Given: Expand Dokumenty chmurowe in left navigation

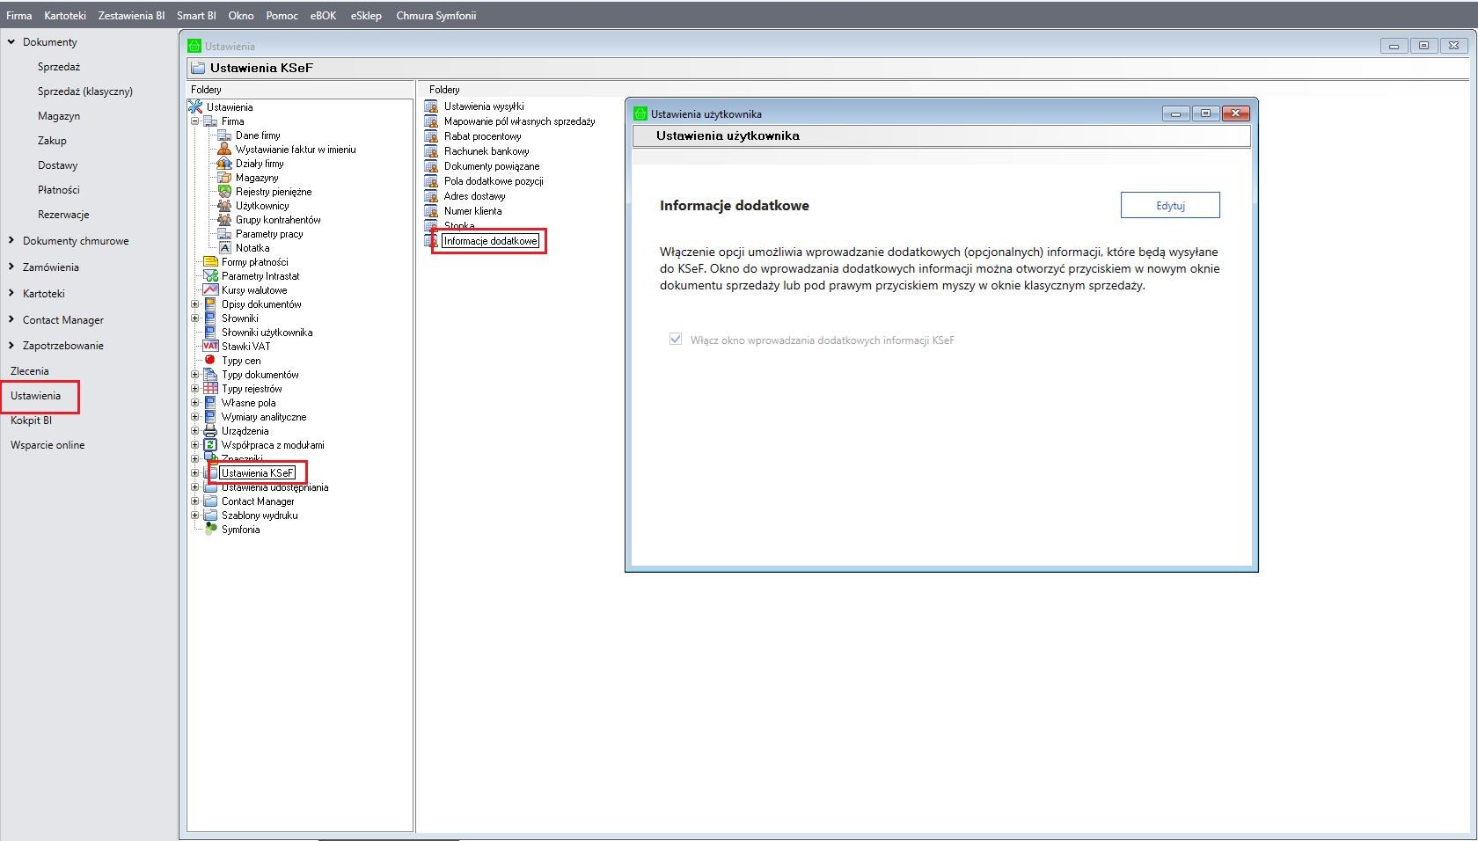Looking at the screenshot, I should (x=11, y=241).
